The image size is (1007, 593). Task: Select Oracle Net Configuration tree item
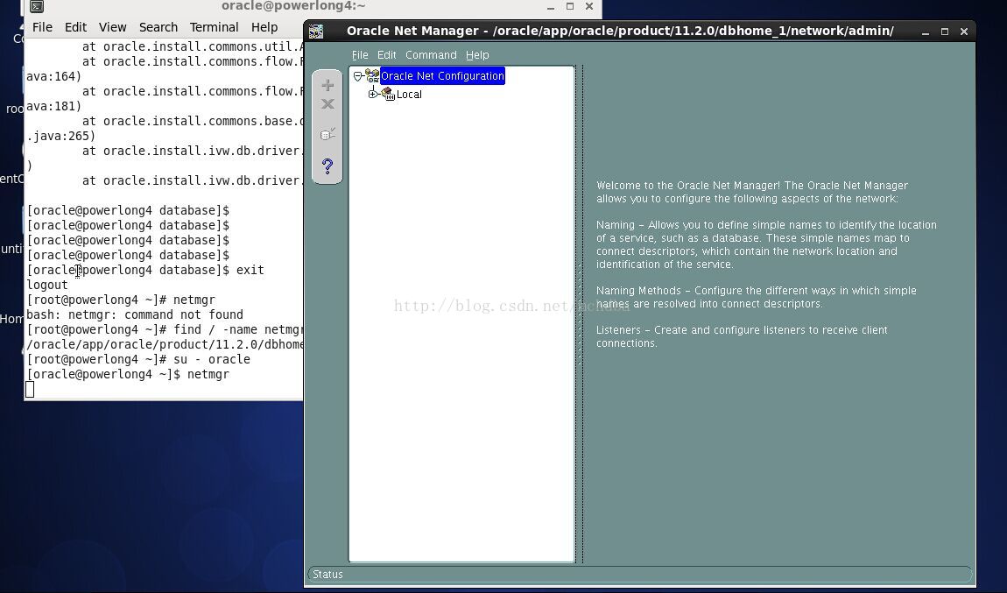(x=442, y=76)
